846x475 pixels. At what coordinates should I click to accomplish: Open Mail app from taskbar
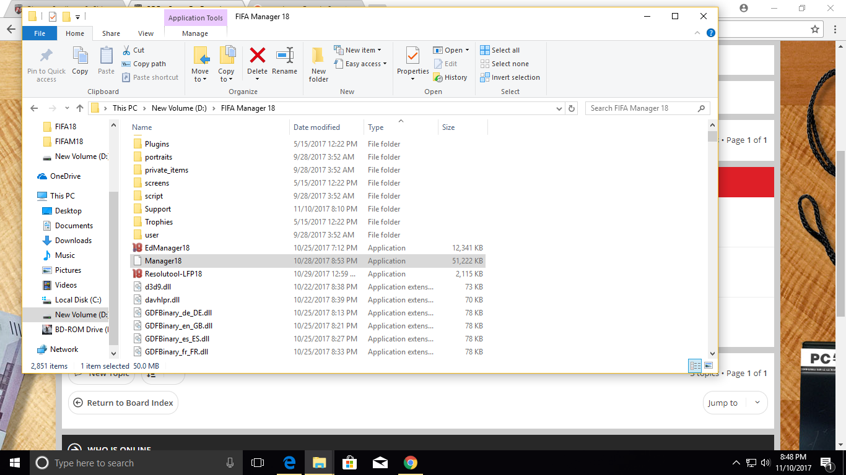[380, 463]
